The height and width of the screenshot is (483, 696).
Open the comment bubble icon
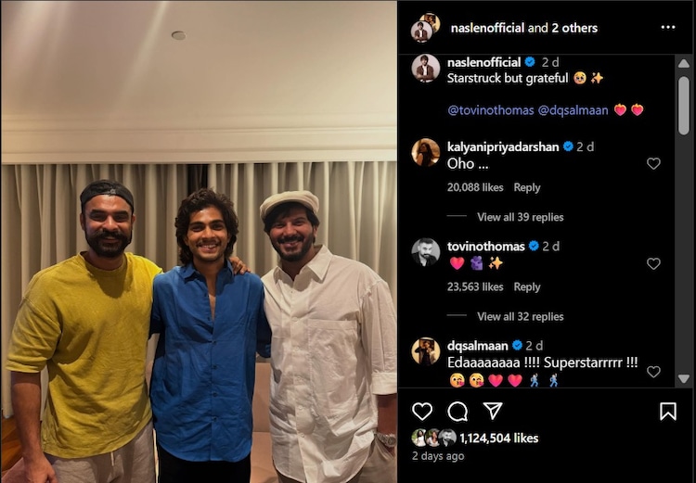click(x=458, y=412)
